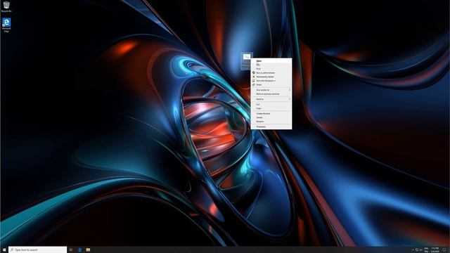This screenshot has width=450, height=253.
Task: Select Edit in the context menu
Action: tap(271, 65)
